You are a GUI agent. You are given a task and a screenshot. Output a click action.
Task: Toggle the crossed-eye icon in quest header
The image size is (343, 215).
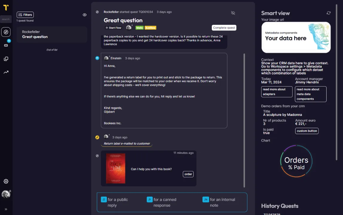click(x=233, y=13)
